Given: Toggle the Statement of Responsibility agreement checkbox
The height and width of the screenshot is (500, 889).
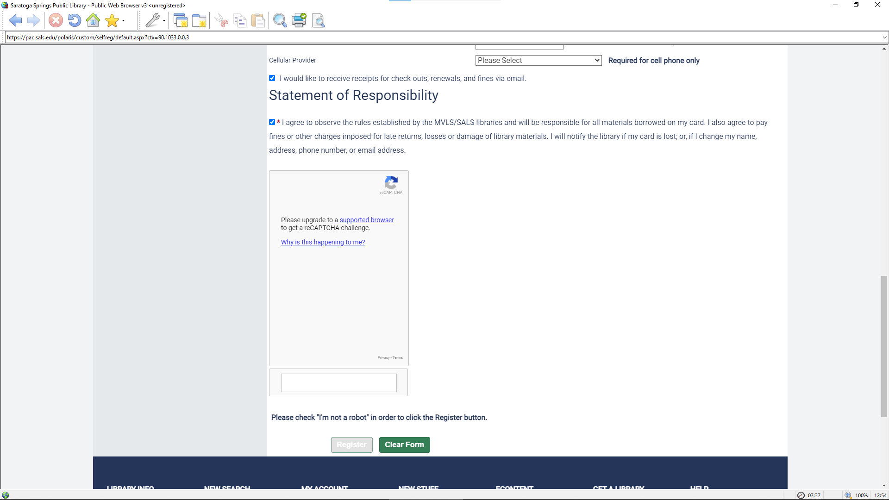Looking at the screenshot, I should pyautogui.click(x=272, y=122).
